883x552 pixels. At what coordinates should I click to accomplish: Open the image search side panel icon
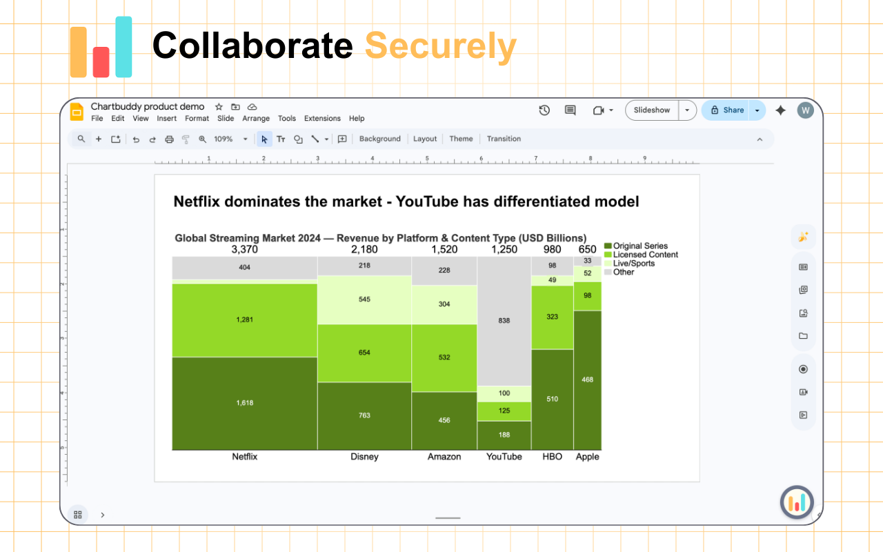click(803, 313)
